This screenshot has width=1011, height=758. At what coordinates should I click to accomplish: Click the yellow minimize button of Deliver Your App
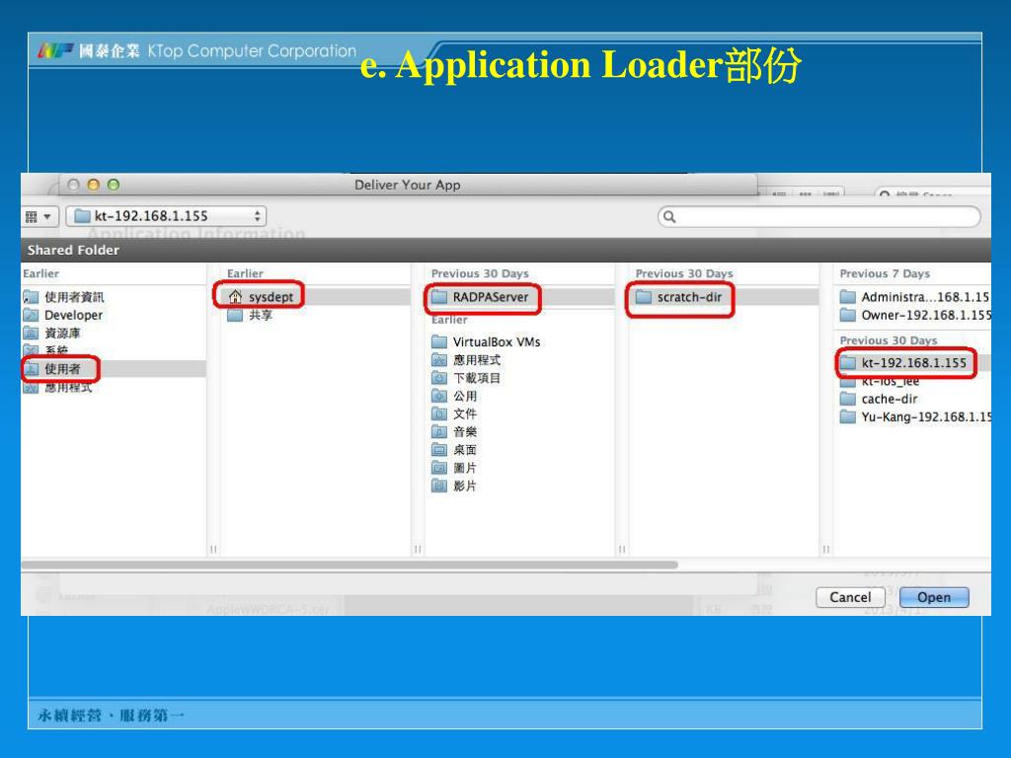click(x=94, y=185)
